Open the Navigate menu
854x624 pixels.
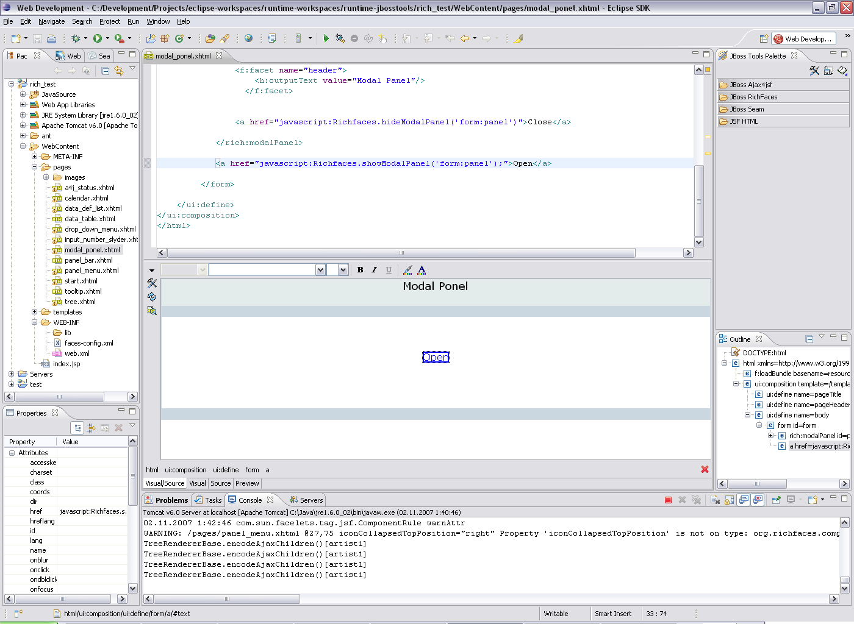(51, 21)
